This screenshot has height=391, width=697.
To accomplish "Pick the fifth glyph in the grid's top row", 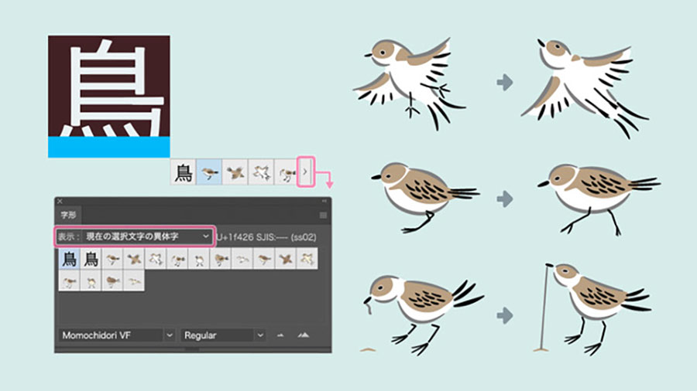I will [x=156, y=259].
